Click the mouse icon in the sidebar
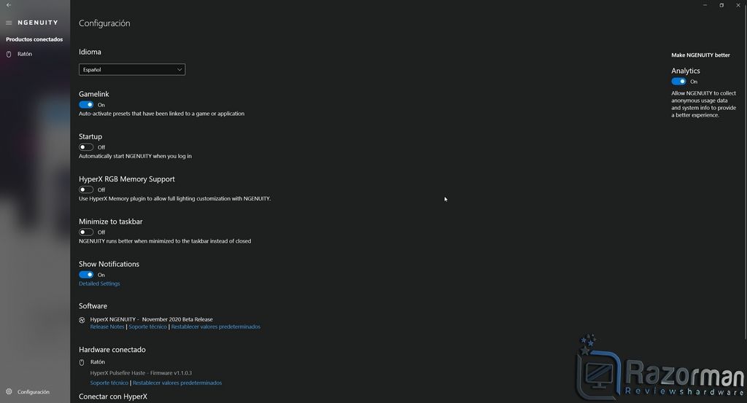This screenshot has width=747, height=403. (x=9, y=54)
